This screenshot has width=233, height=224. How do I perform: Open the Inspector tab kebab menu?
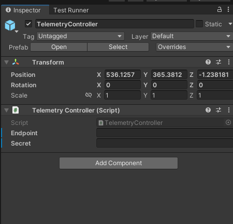tap(228, 9)
